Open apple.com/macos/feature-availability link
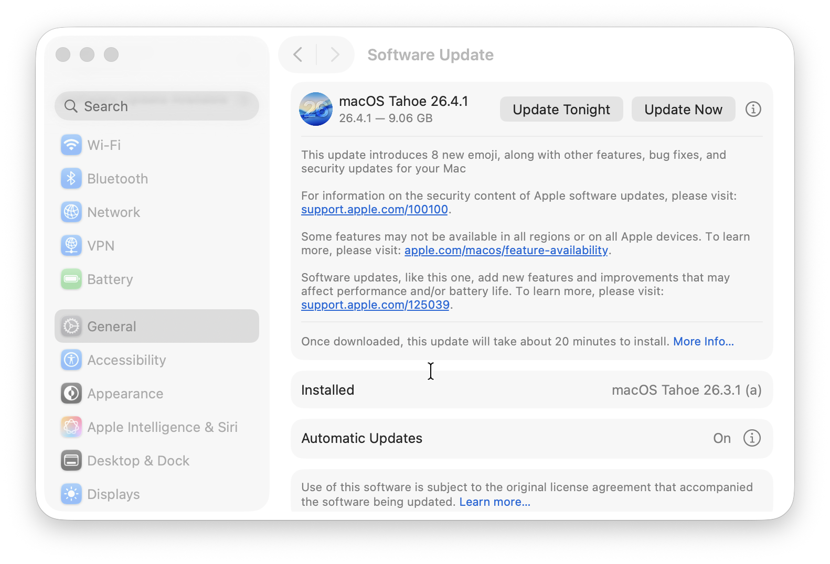This screenshot has width=830, height=564. click(506, 251)
